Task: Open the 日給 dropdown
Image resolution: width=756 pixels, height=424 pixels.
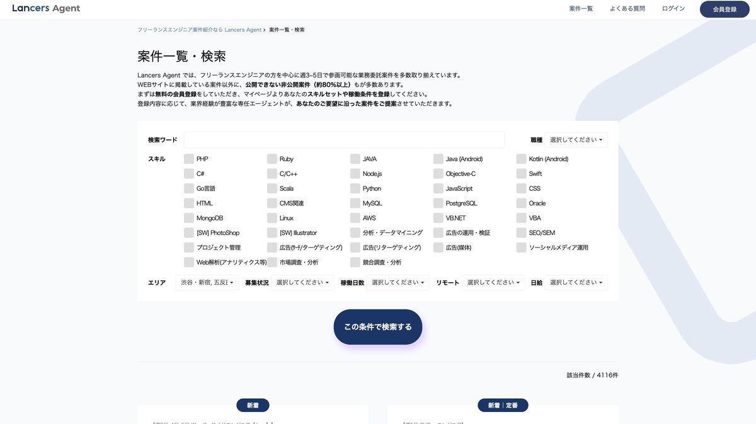Action: tap(576, 283)
